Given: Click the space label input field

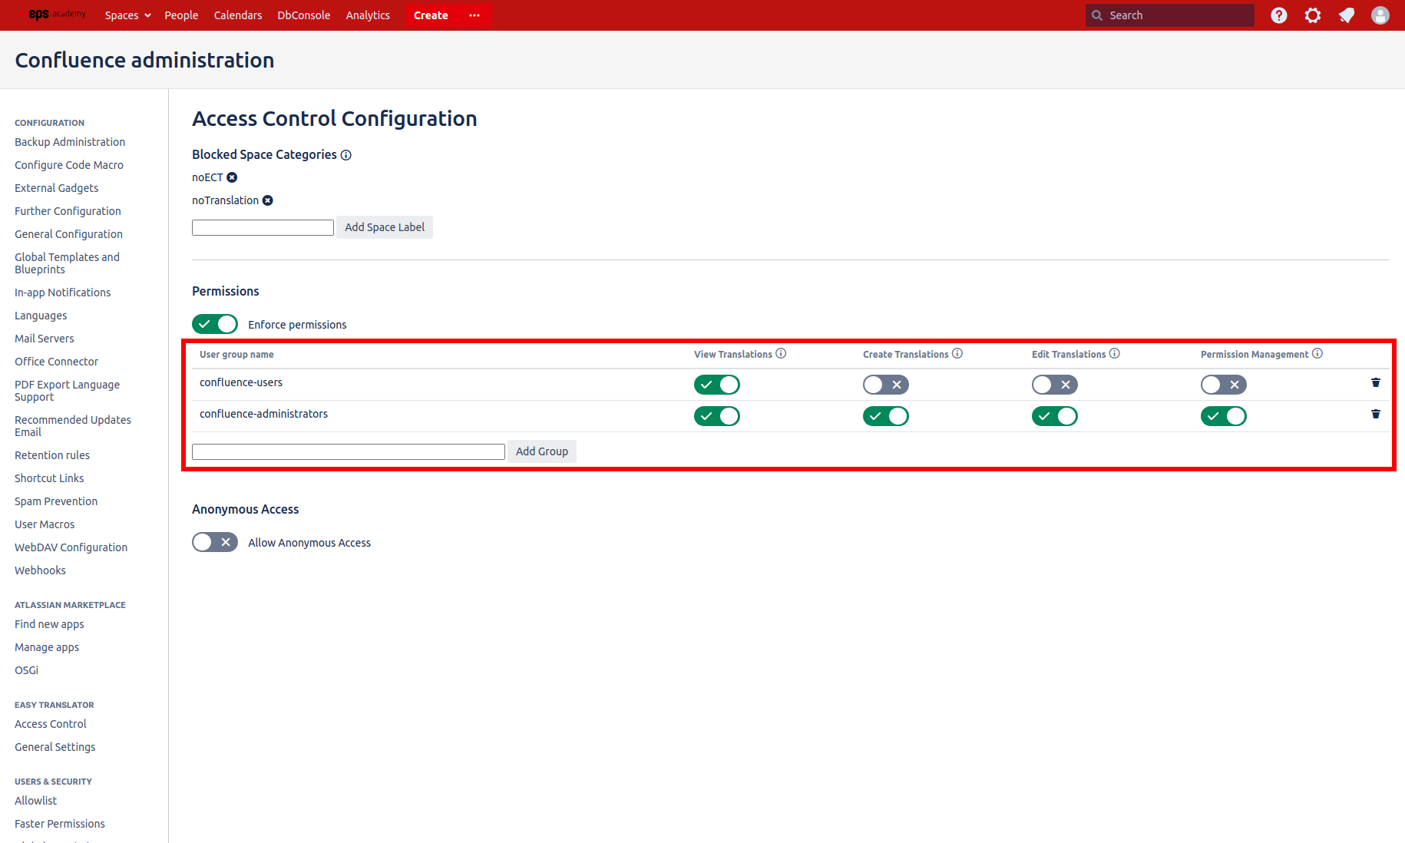Looking at the screenshot, I should 263,227.
